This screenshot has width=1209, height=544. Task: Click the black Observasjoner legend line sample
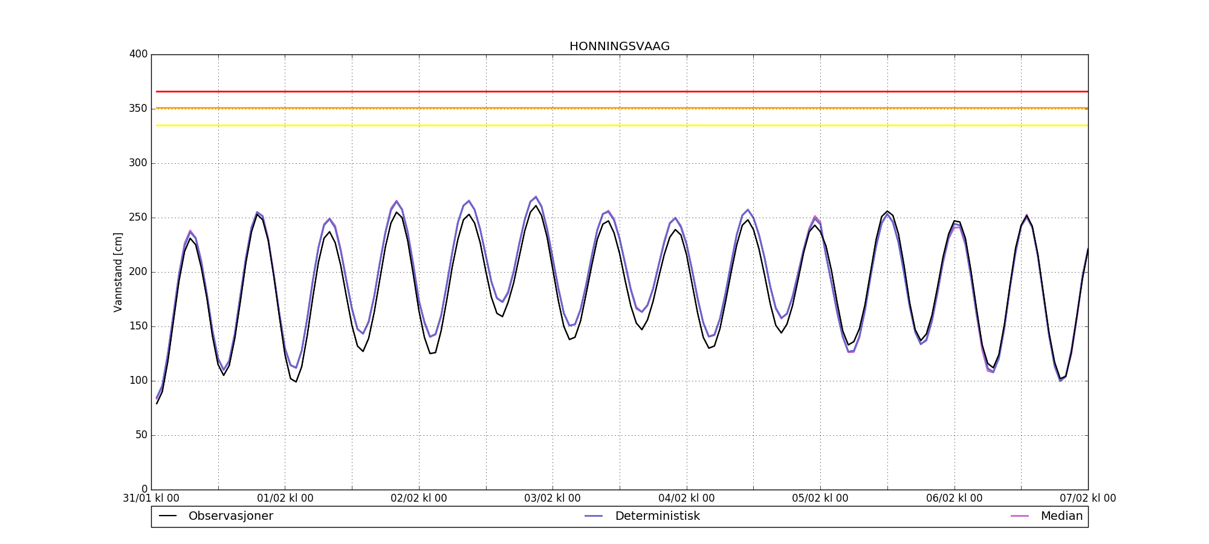[x=168, y=516]
